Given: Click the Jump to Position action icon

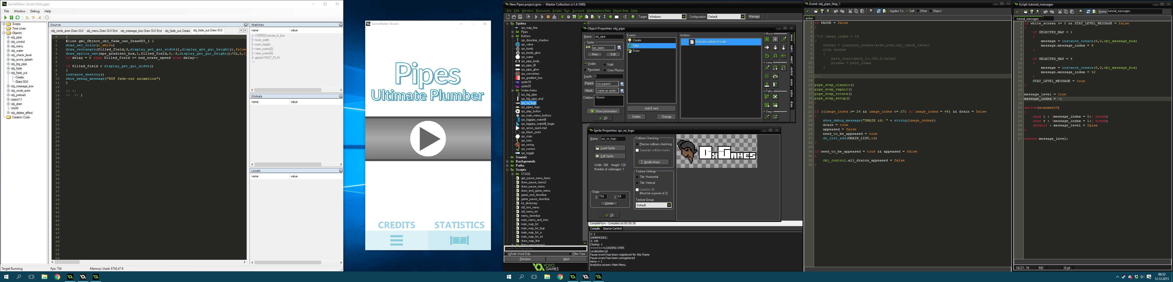Looking at the screenshot, I should coord(767,68).
